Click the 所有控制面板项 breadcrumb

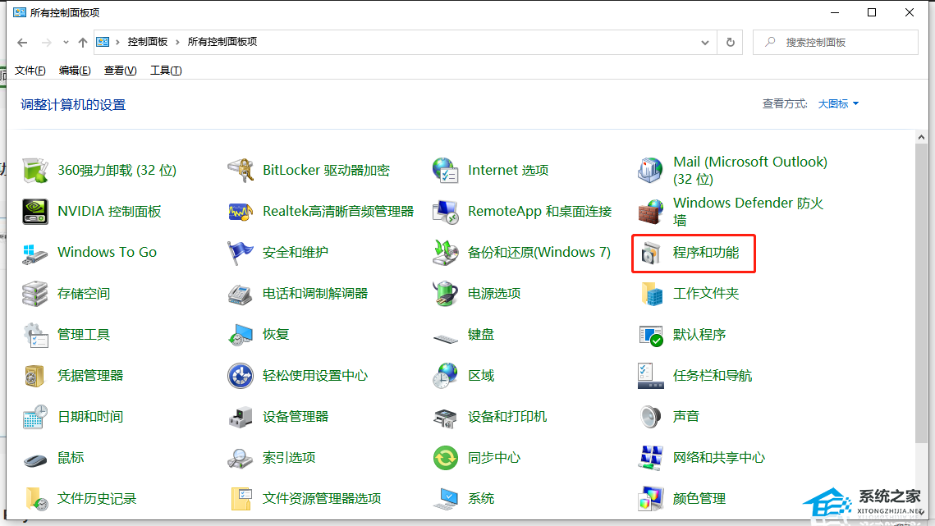pyautogui.click(x=222, y=42)
